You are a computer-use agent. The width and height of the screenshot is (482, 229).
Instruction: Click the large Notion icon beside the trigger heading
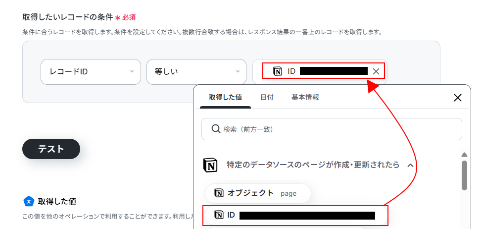pyautogui.click(x=211, y=165)
